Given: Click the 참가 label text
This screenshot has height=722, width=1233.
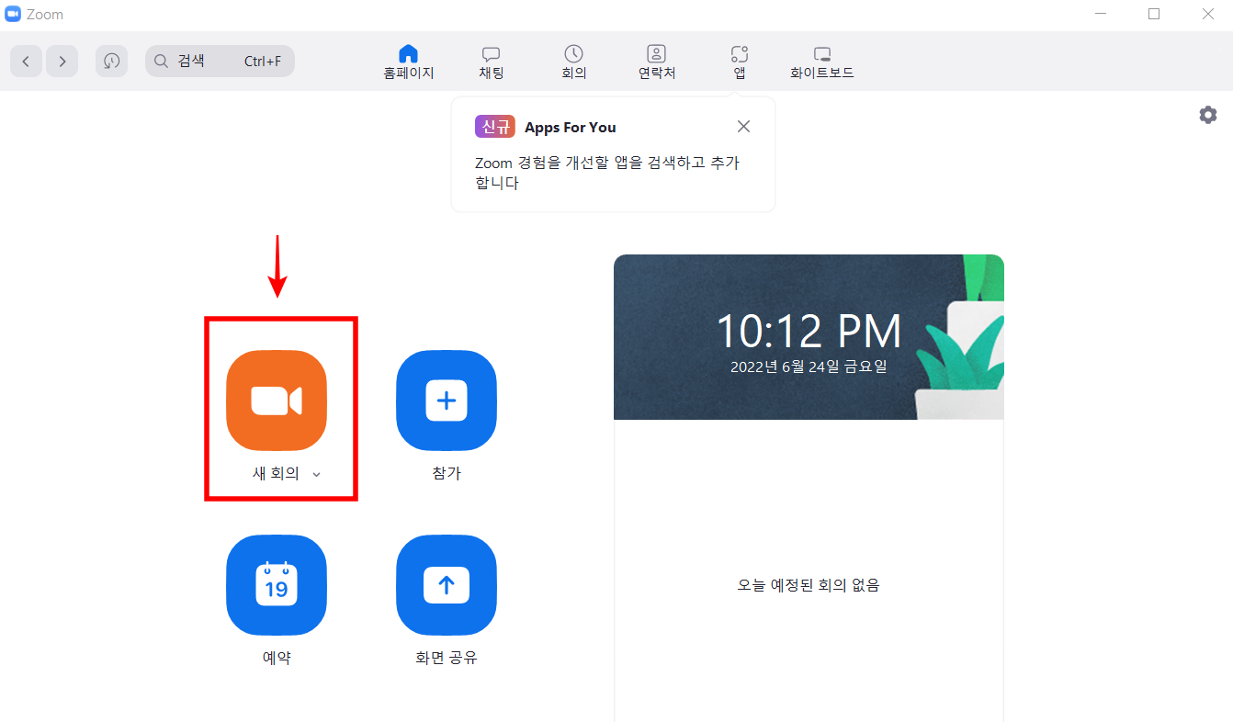Looking at the screenshot, I should (447, 474).
